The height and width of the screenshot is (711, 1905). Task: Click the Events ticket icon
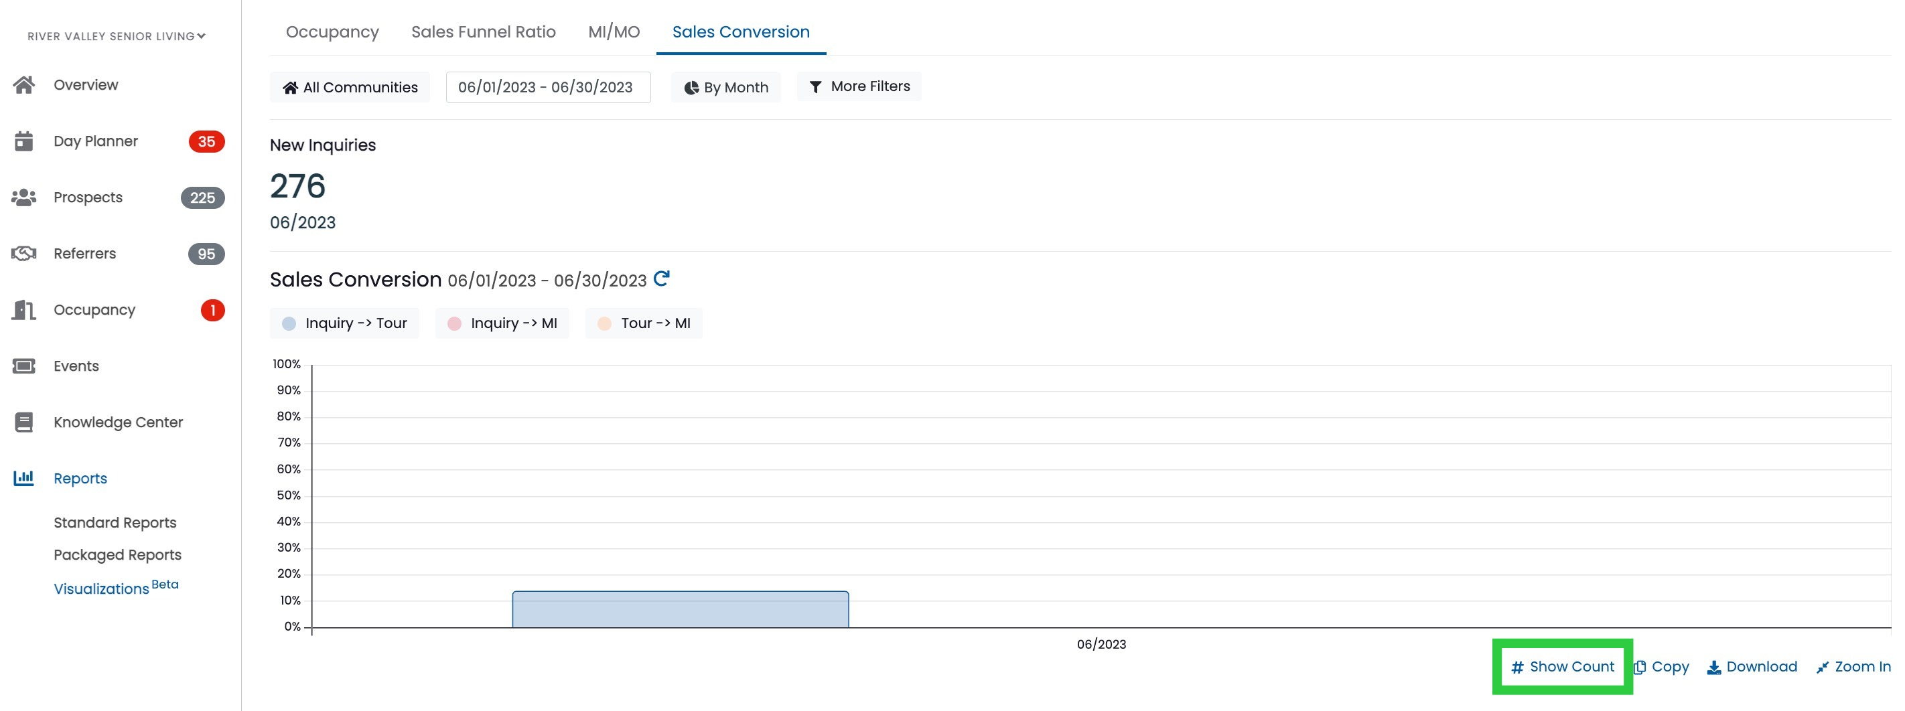click(23, 366)
